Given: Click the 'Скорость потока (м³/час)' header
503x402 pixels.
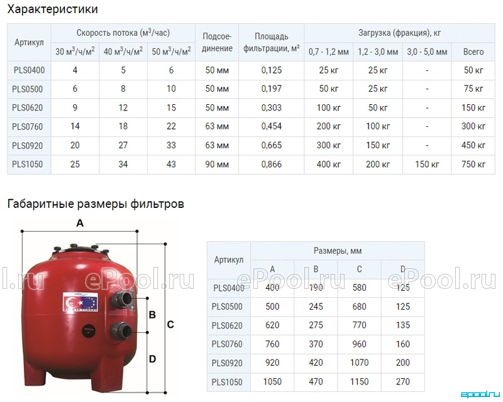Looking at the screenshot, I should [x=123, y=33].
